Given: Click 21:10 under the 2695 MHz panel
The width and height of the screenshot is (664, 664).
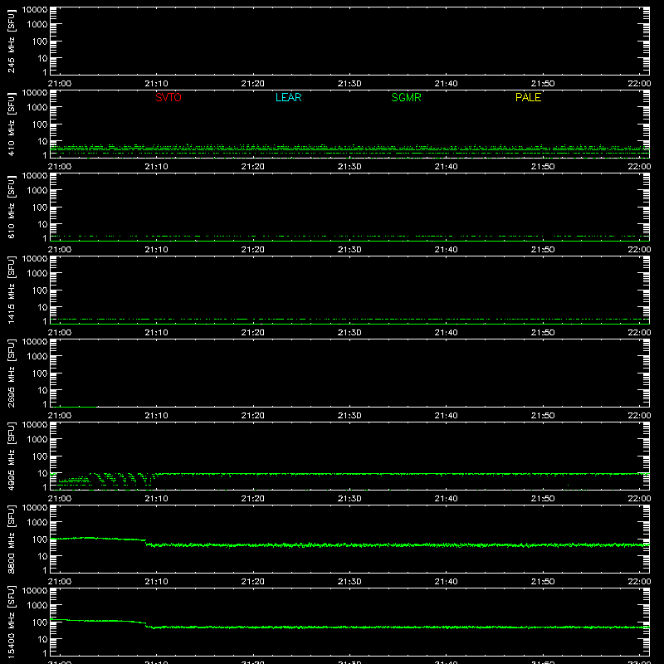Looking at the screenshot, I should (156, 416).
